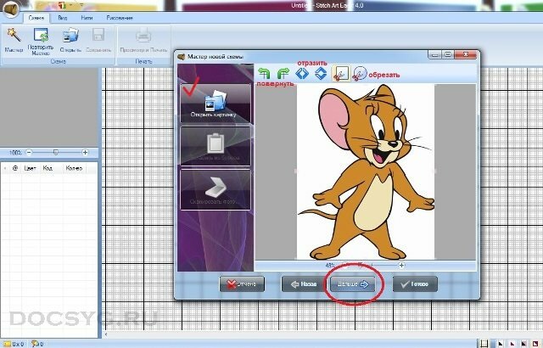543x348 pixels.
Task: Open quick access toolbar dropdown arrow
Action: click(82, 5)
